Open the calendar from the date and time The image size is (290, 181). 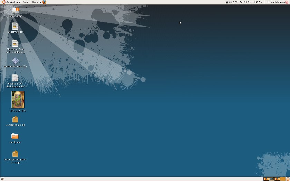pos(251,2)
